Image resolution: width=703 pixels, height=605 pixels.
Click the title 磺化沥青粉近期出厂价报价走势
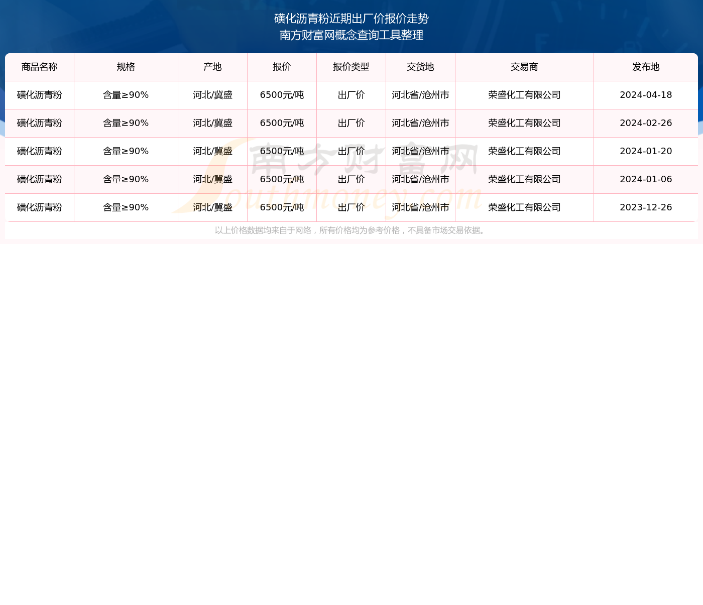[351, 19]
